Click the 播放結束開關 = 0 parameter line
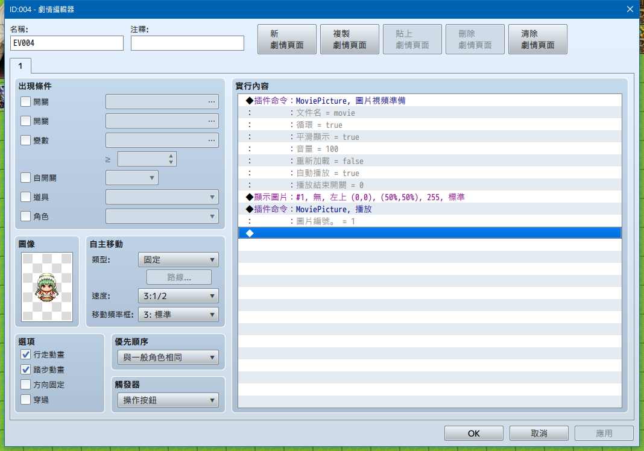Screen dimensions: 644x451 429,185
